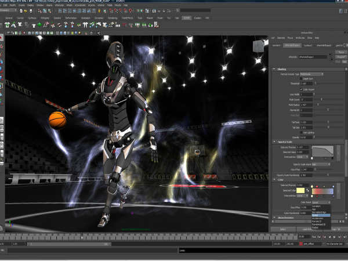The image size is (348, 261).
Task: Open the Color ramp Interpolation dropdown
Action: (x=303, y=196)
